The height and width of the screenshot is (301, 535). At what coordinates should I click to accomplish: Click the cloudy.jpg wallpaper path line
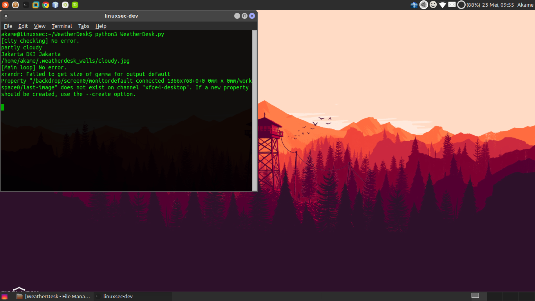pos(65,61)
